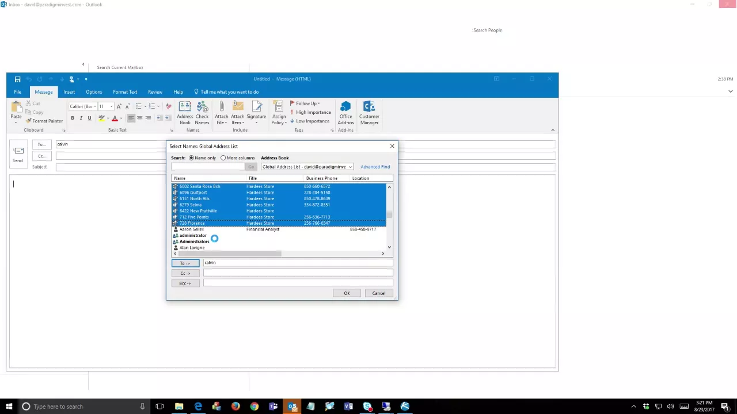Select Aaron Selles in the address list
Image resolution: width=737 pixels, height=414 pixels.
pyautogui.click(x=280, y=229)
